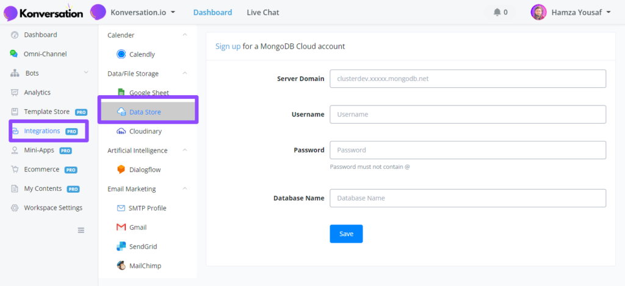Select the MailChimp monkey icon
This screenshot has width=625, height=286.
(x=121, y=265)
